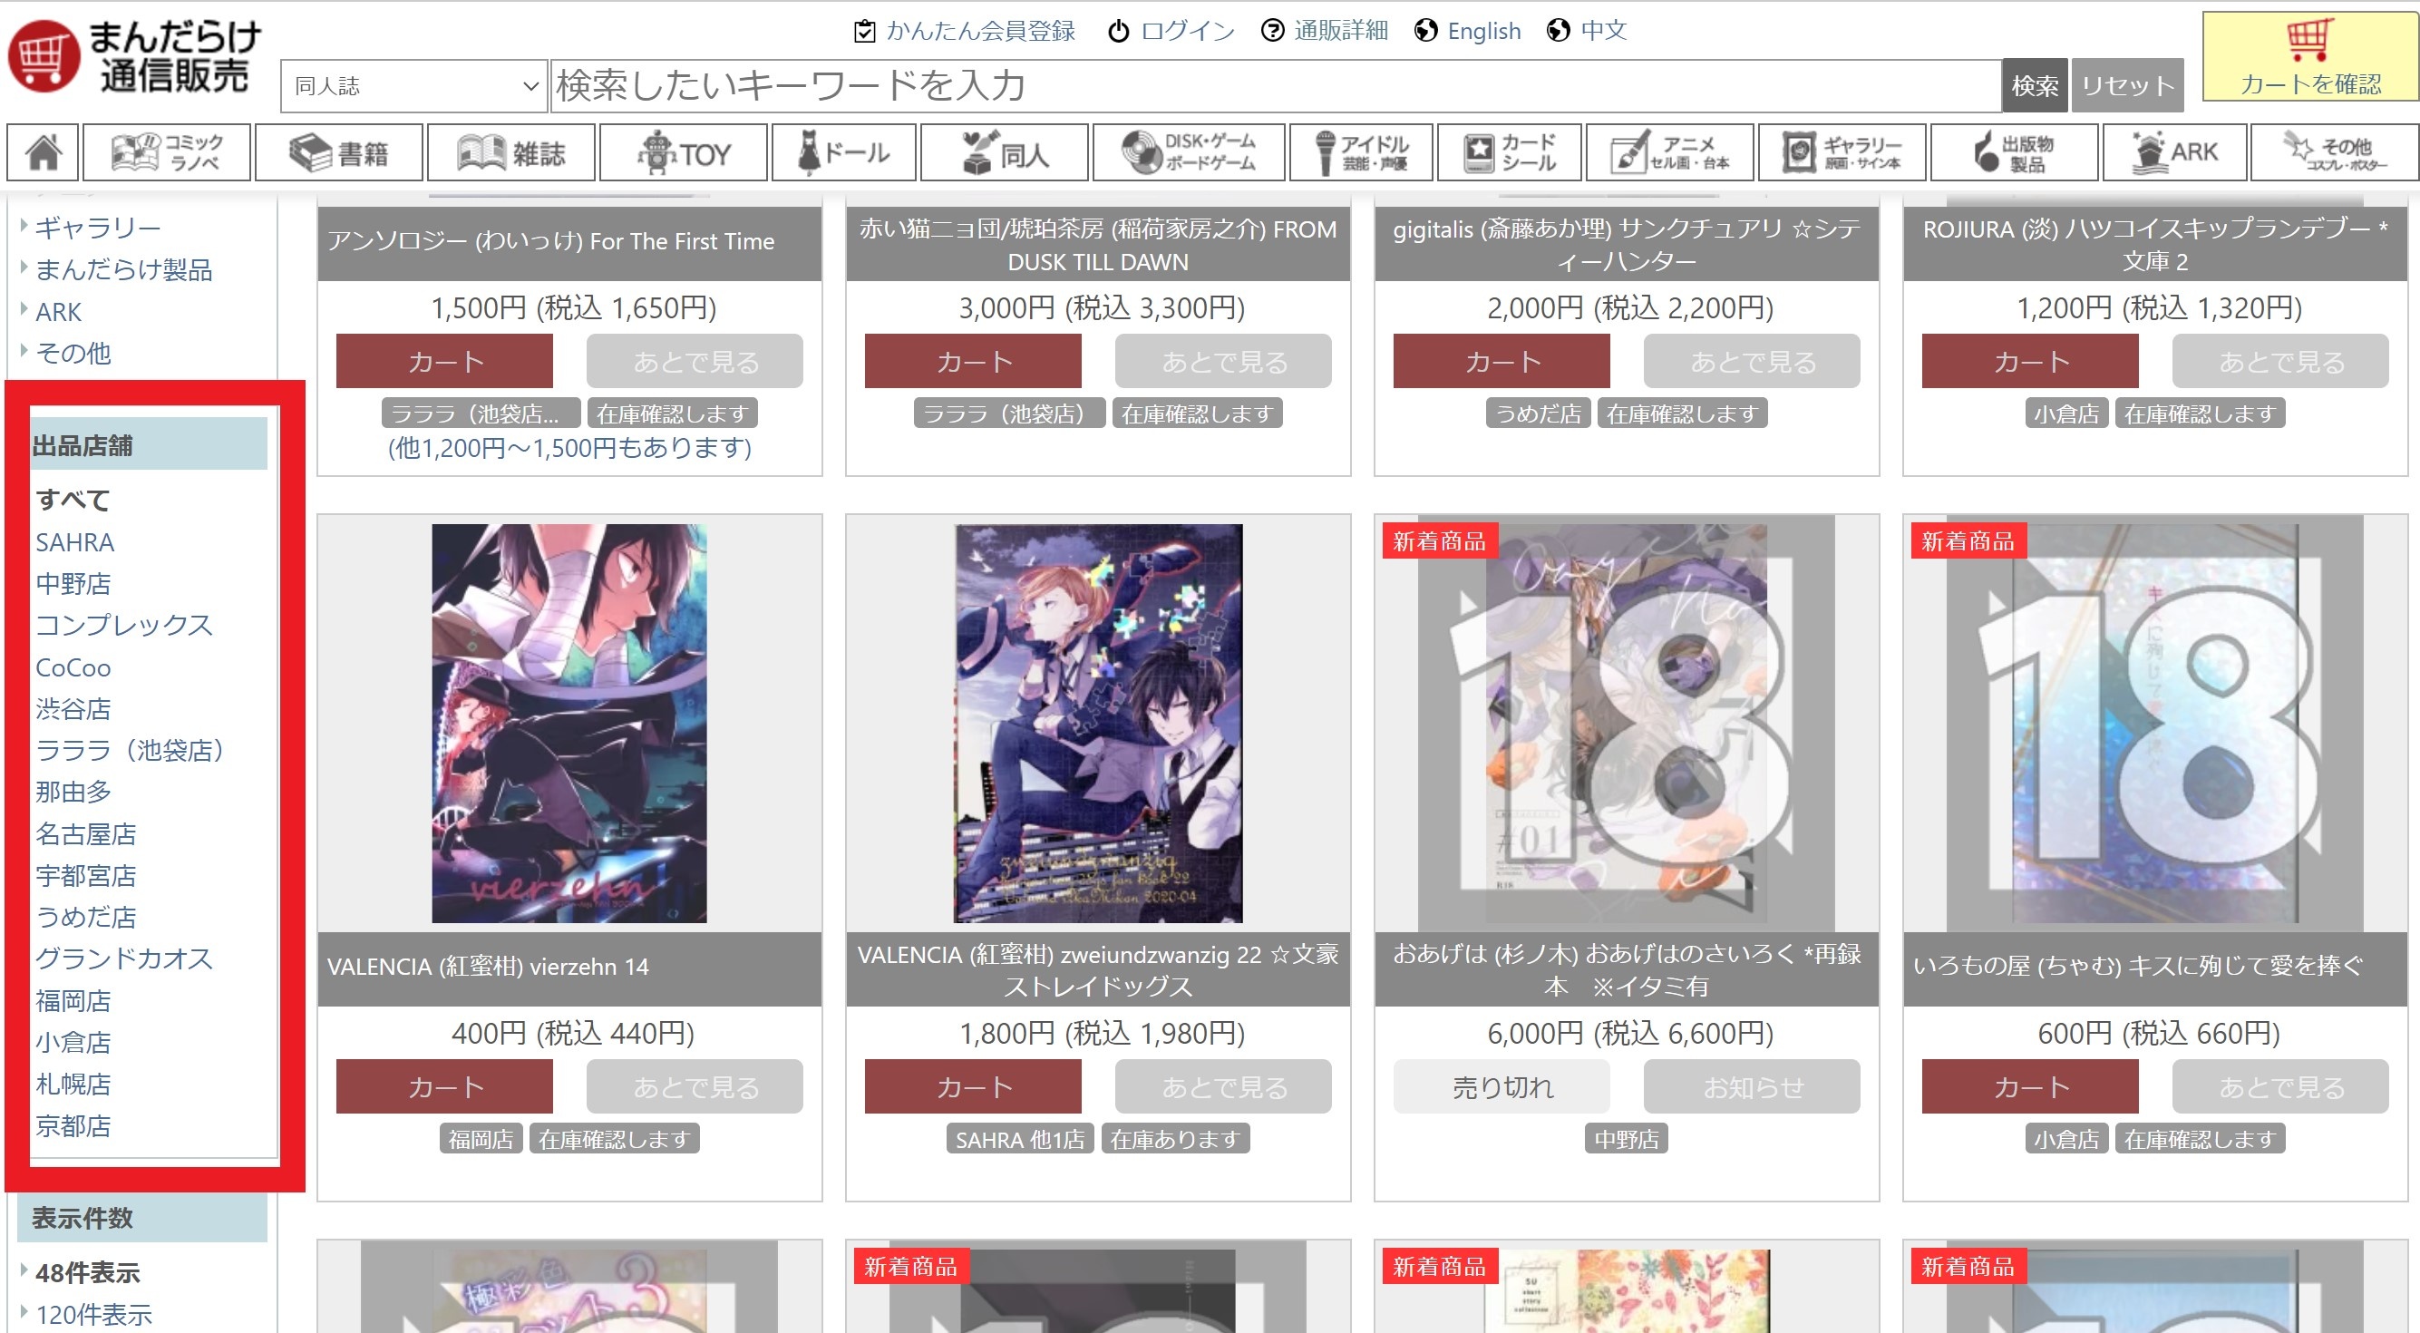Image resolution: width=2420 pixels, height=1333 pixels.
Task: Expand まんだらけ製品 in left sidebar
Action: [x=124, y=269]
